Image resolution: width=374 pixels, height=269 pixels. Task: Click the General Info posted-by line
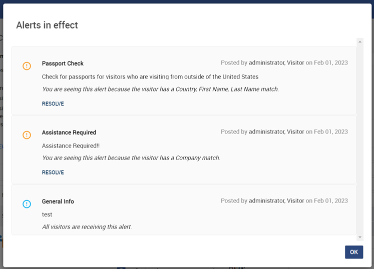[284, 201]
